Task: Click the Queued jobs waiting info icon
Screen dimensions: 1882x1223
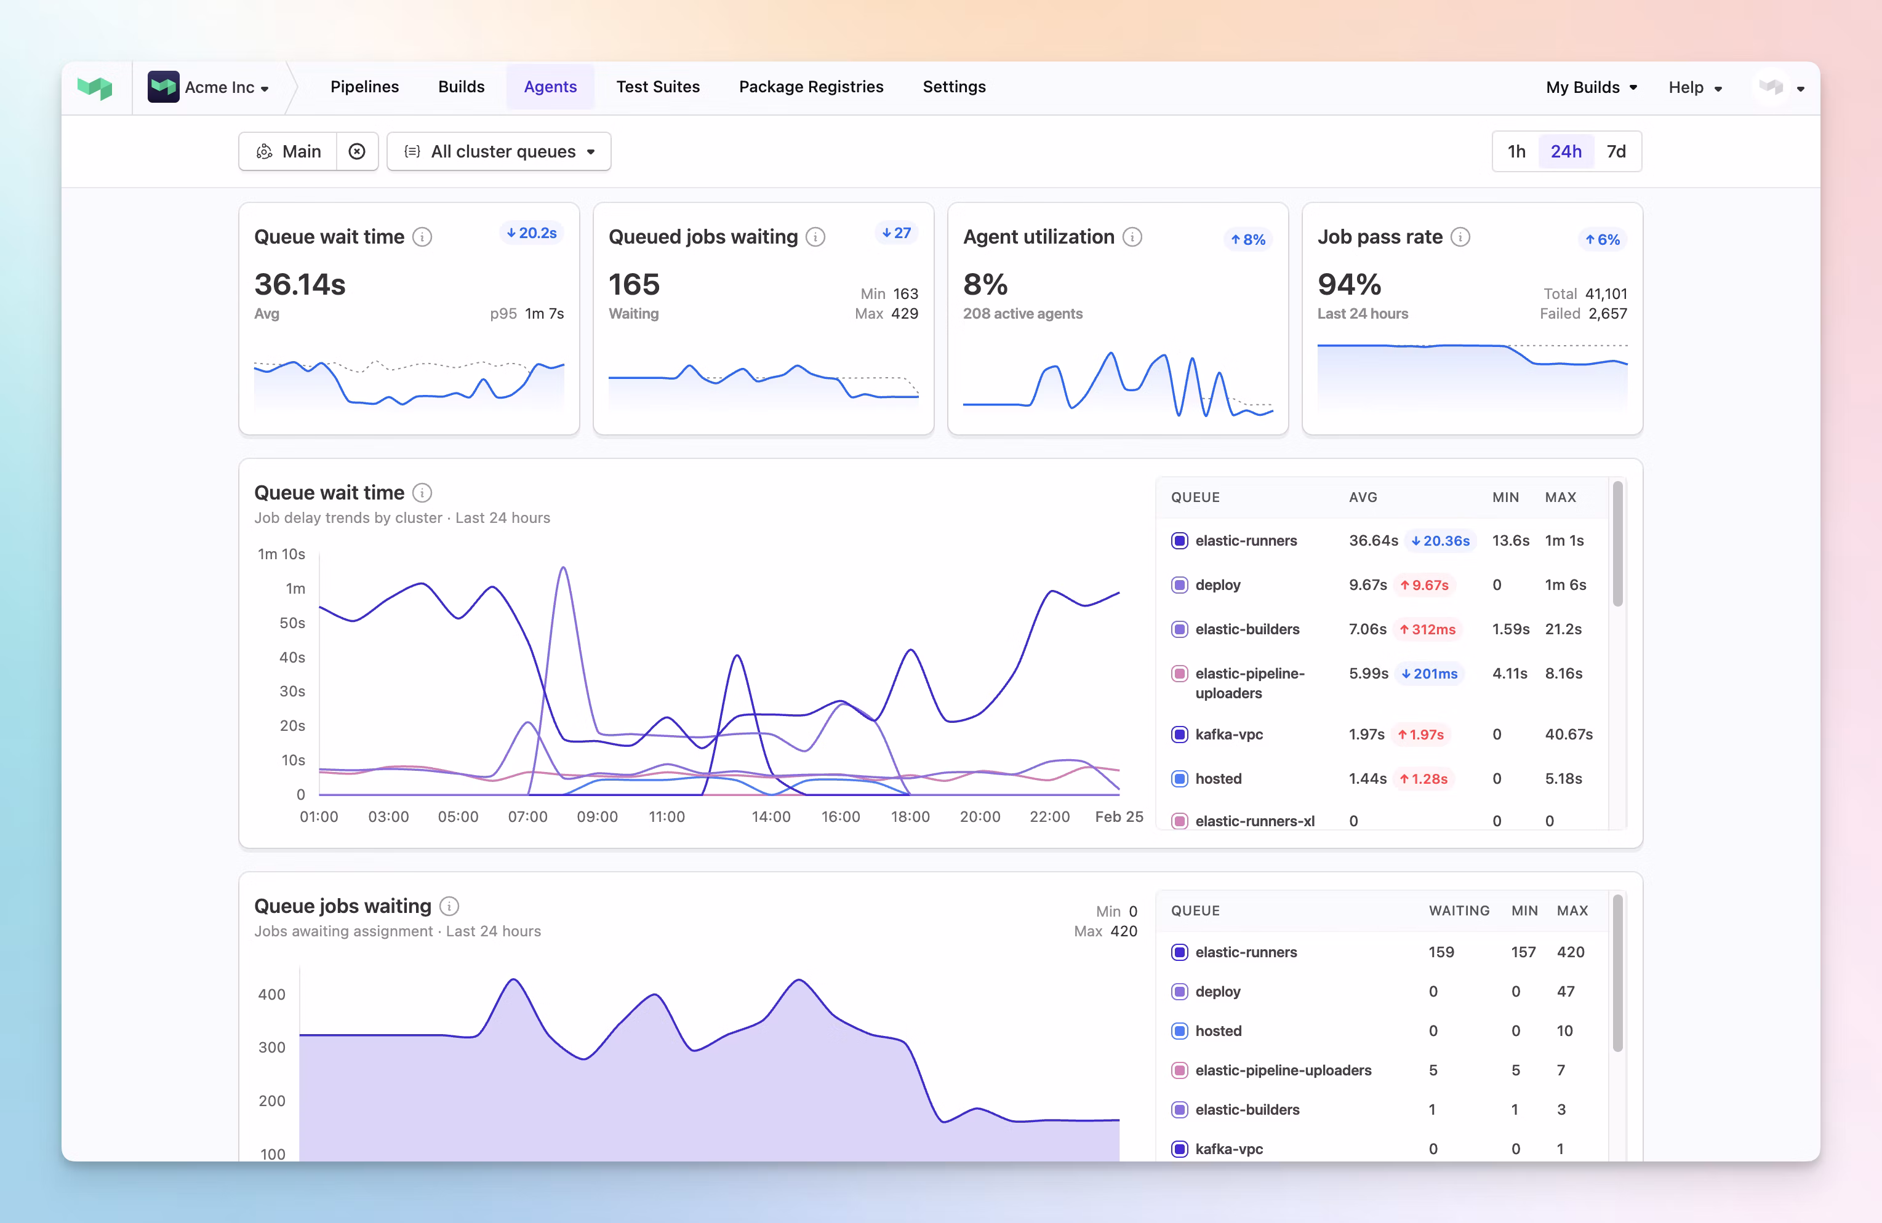Action: [815, 236]
